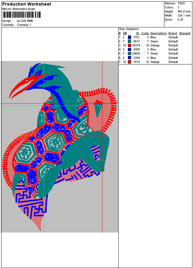The height and width of the screenshot is (268, 193).
Task: Click the blue swatch in stop row 6
Action: click(129, 58)
